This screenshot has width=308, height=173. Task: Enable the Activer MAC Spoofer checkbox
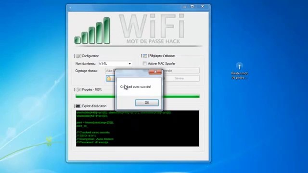(x=144, y=63)
